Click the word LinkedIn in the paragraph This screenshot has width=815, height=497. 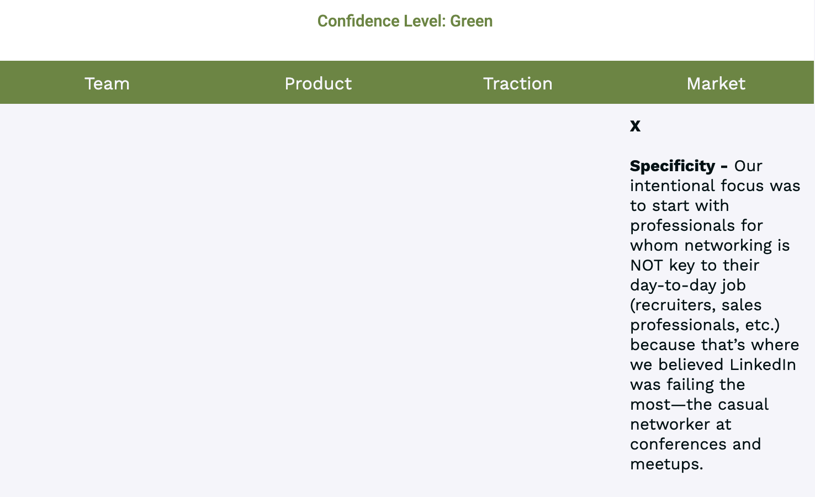coord(763,364)
